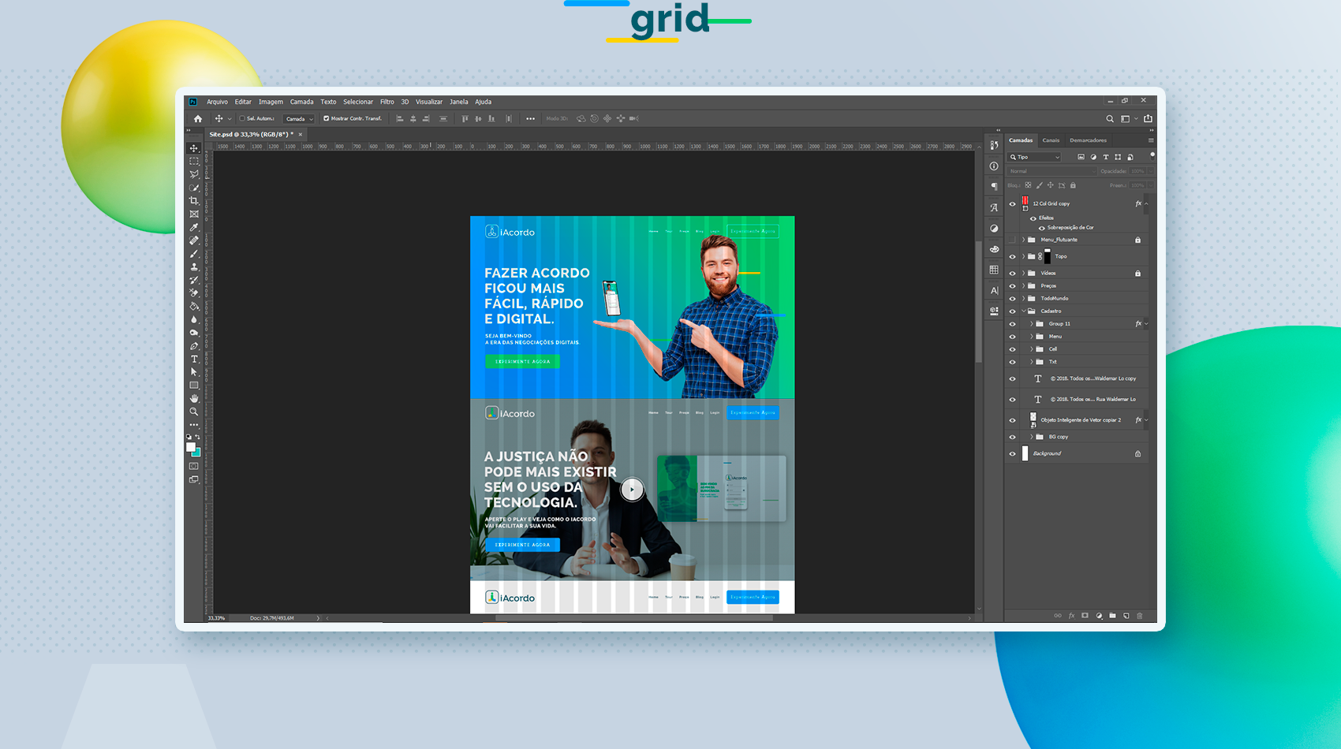Screen dimensions: 1341x749
Task: Collapse the Cadastro group
Action: (1024, 311)
